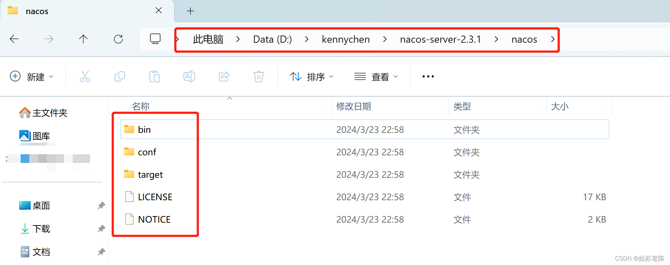Image resolution: width=670 pixels, height=265 pixels.
Task: Expand chevron after Data (D:) in path
Action: [307, 39]
